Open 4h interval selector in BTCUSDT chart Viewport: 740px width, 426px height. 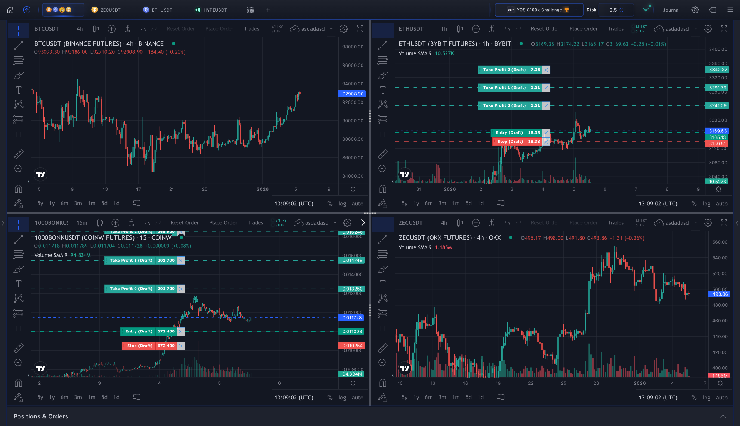pyautogui.click(x=80, y=29)
